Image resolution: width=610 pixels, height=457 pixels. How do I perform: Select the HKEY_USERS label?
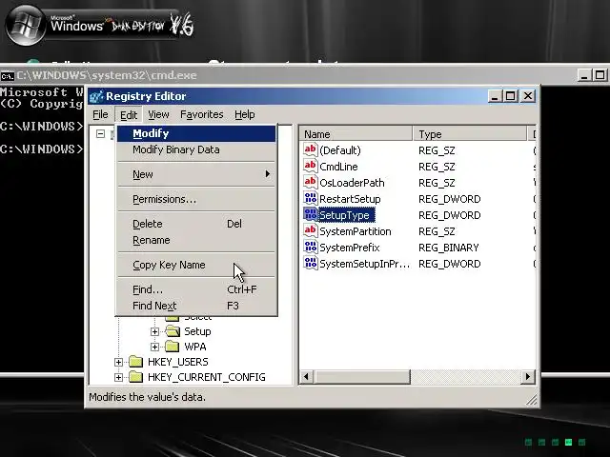point(178,362)
